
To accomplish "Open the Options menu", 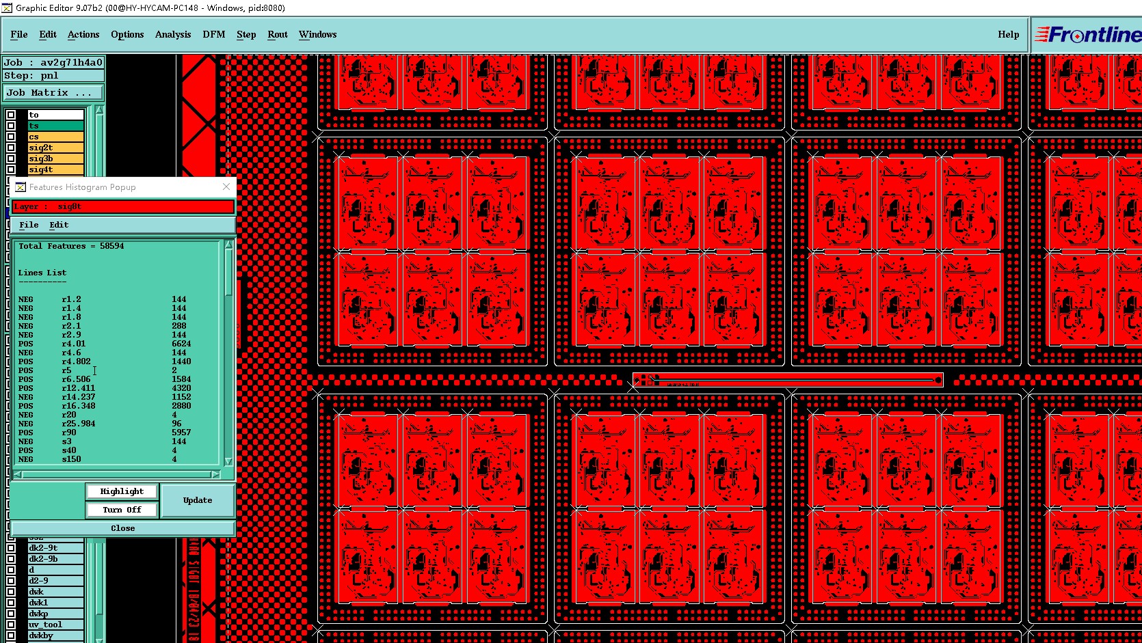I will 127,34.
